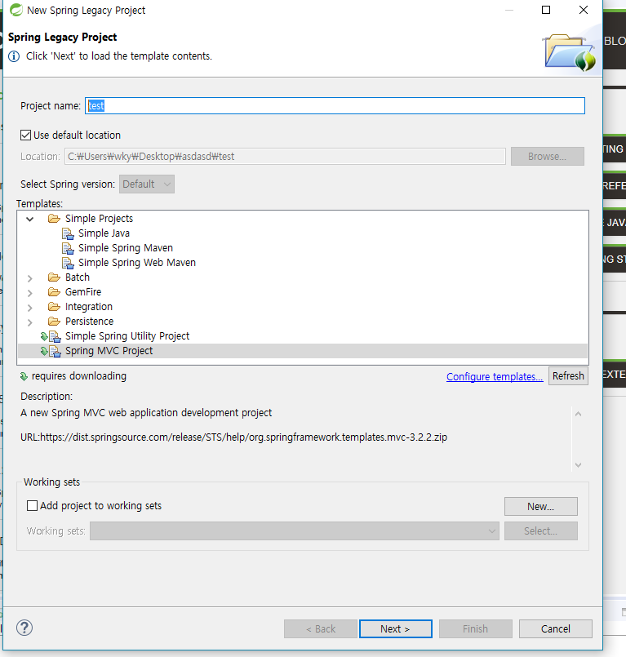Click the Back button
The height and width of the screenshot is (657, 626).
click(x=321, y=629)
